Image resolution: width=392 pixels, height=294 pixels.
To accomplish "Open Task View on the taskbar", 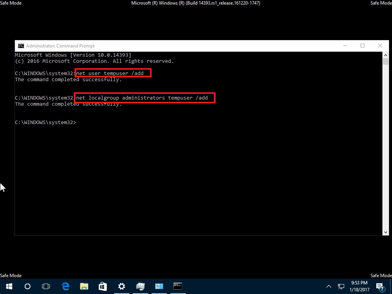I will [x=46, y=286].
